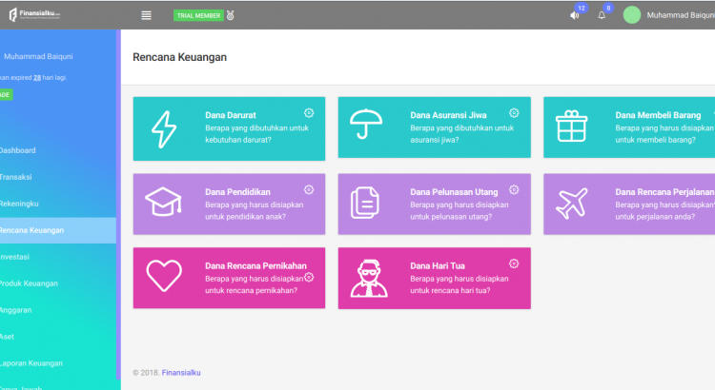Click the Dana Darurat card title
715x390 pixels.
[231, 115]
